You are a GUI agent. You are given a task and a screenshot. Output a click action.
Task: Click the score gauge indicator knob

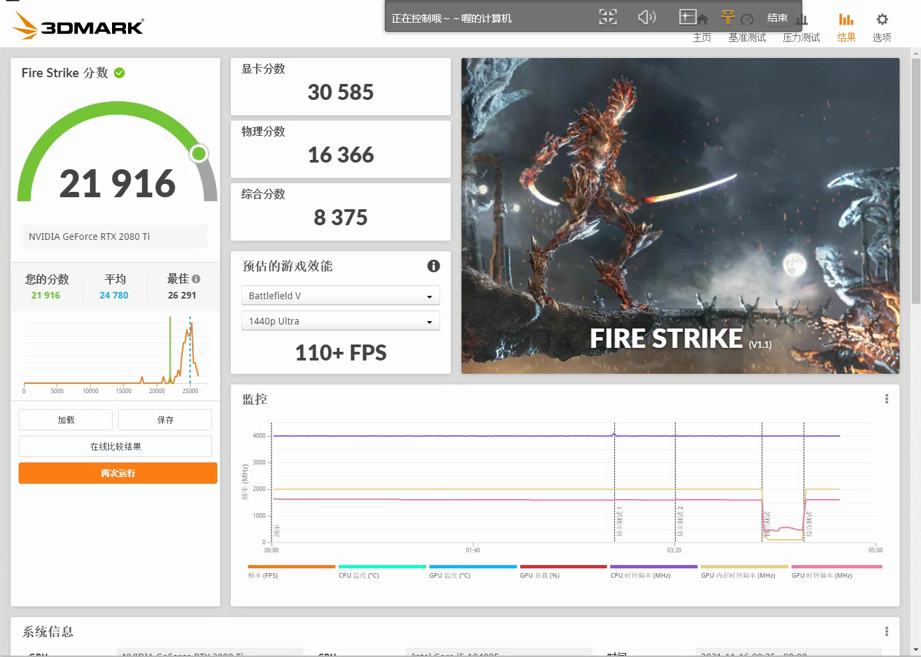tap(199, 154)
